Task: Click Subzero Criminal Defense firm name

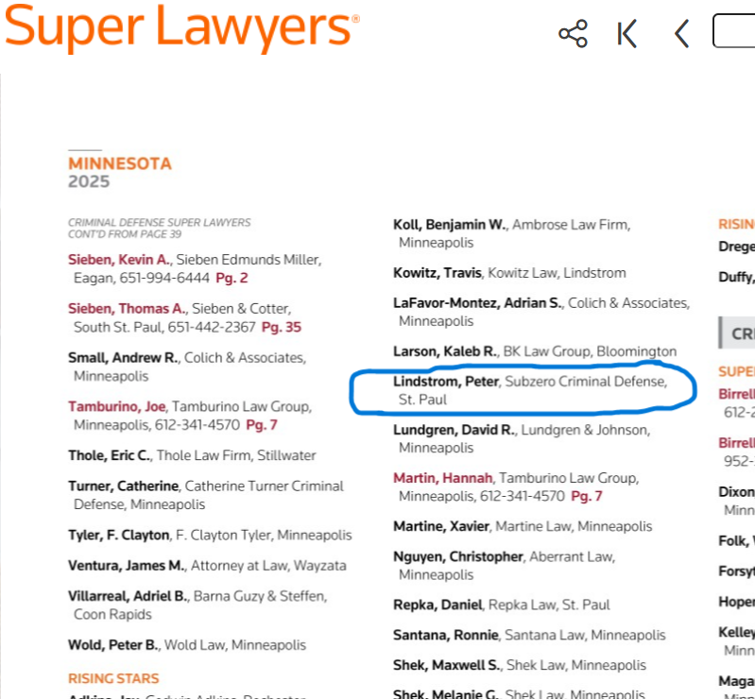Action: click(x=585, y=382)
